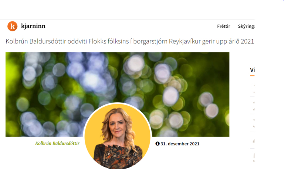Click Kolbrún Baldursdóttir name in headline
Image resolution: width=284 pixels, height=169 pixels.
point(36,41)
